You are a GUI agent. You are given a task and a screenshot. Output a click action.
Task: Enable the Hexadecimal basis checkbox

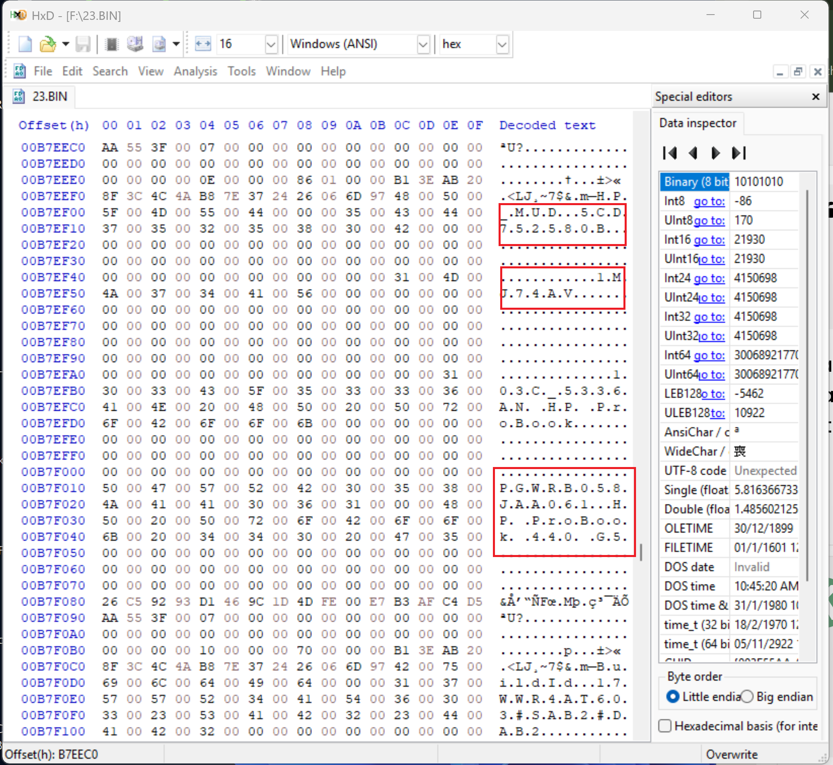665,726
